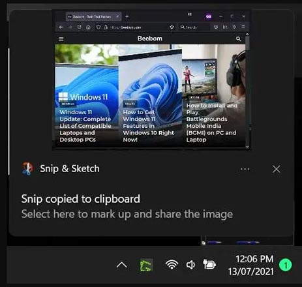Click Beebom search magnifier icon
The image size is (302, 287).
(238, 39)
